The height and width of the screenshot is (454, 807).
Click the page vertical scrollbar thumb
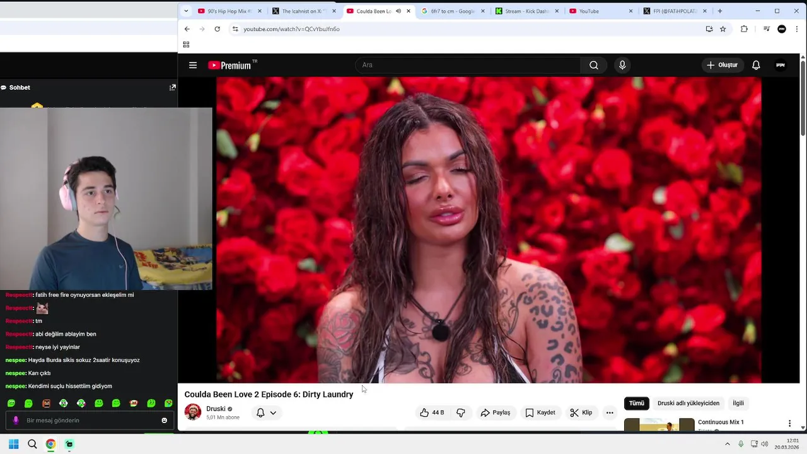(803, 97)
